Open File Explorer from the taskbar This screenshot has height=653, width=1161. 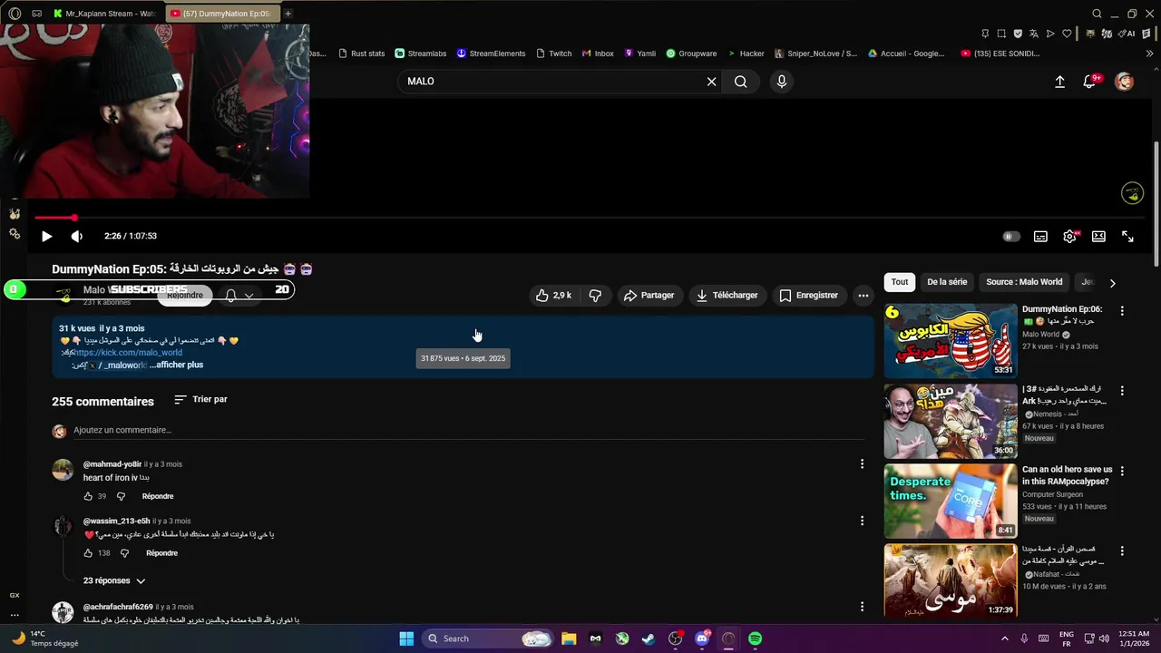pyautogui.click(x=569, y=638)
